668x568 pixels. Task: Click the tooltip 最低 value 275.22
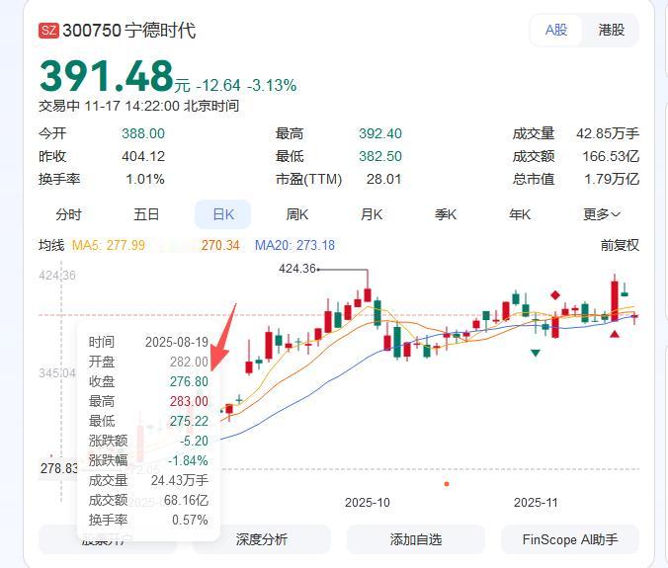[189, 421]
